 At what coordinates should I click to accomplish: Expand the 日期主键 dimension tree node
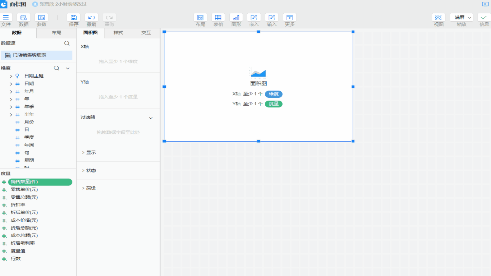[11, 76]
